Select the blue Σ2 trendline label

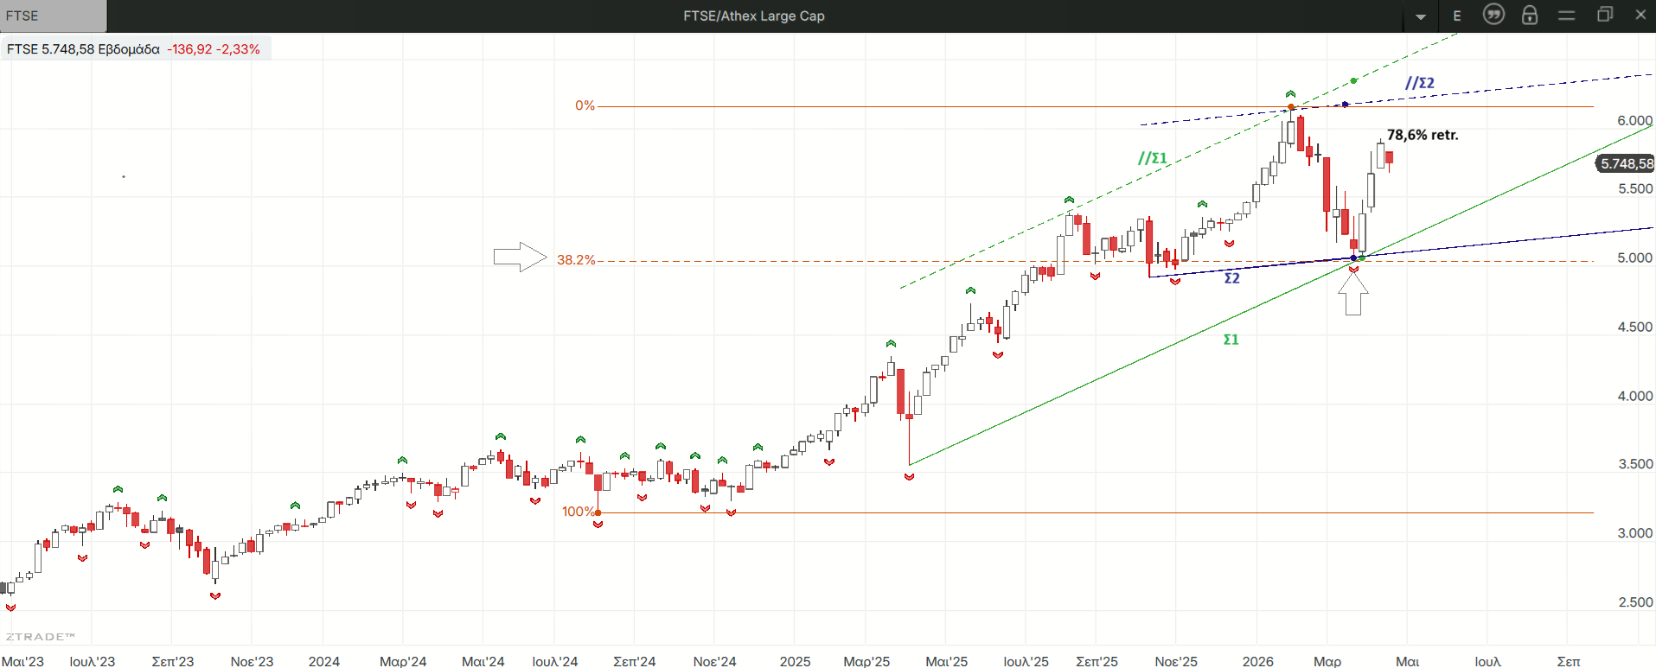pyautogui.click(x=1231, y=278)
